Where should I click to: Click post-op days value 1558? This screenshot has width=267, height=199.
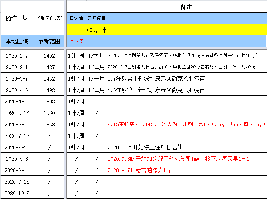49,124
